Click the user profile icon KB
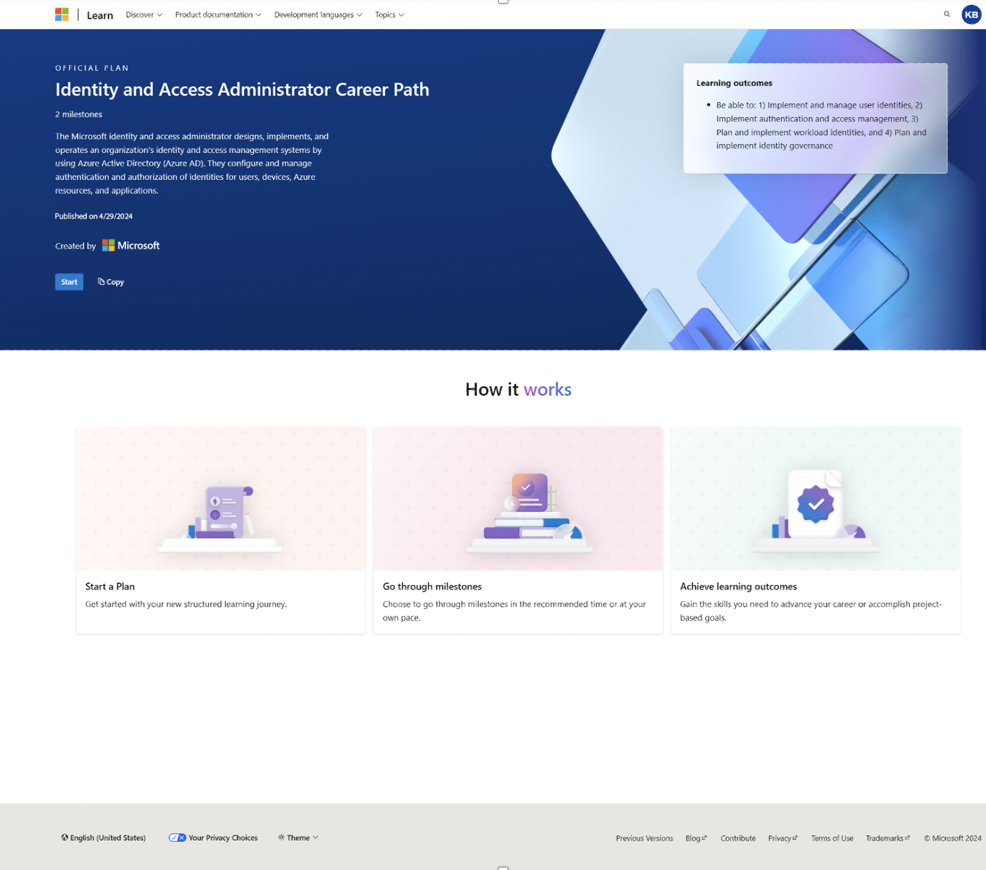Viewport: 986px width, 870px height. click(971, 15)
